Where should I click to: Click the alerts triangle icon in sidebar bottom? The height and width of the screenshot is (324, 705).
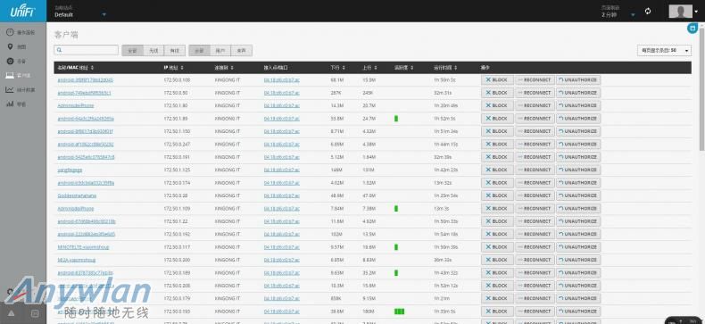[x=12, y=313]
